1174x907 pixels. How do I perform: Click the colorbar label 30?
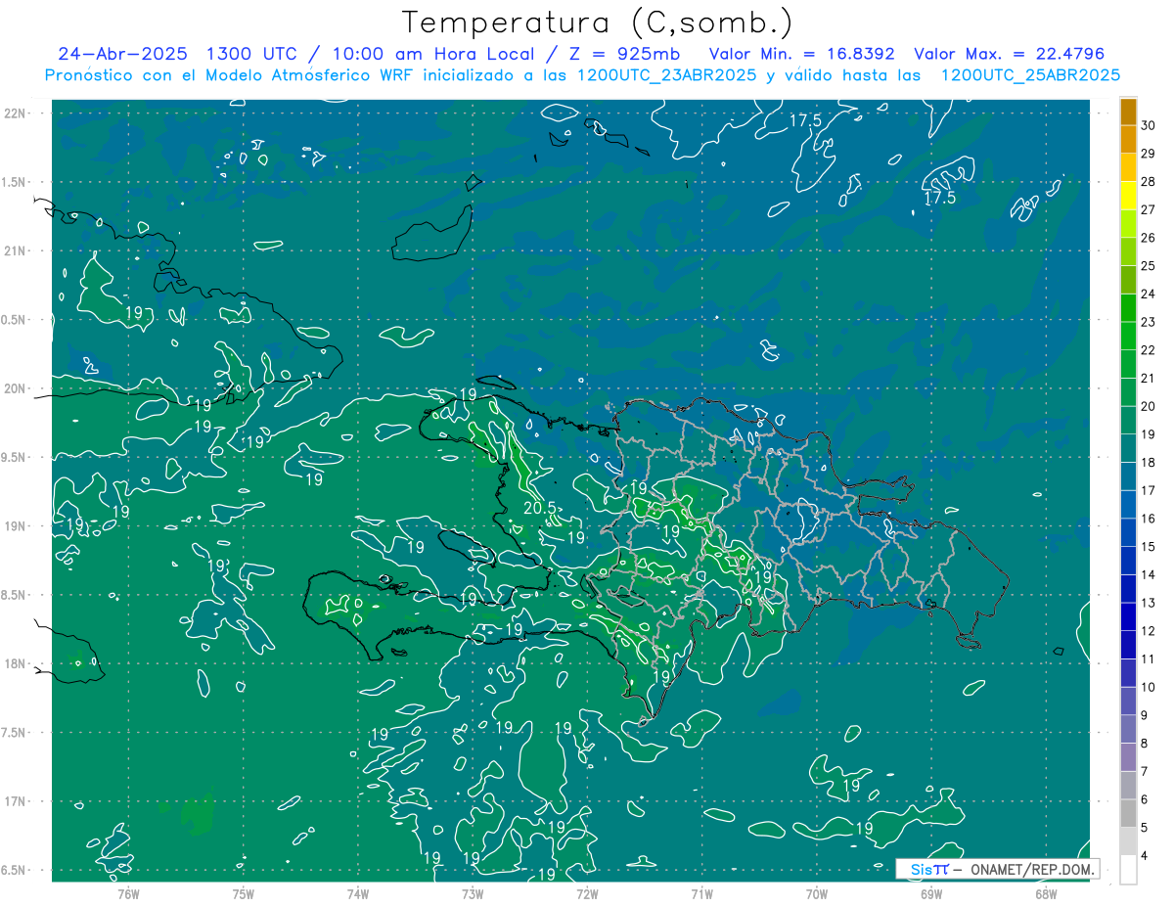click(1149, 125)
